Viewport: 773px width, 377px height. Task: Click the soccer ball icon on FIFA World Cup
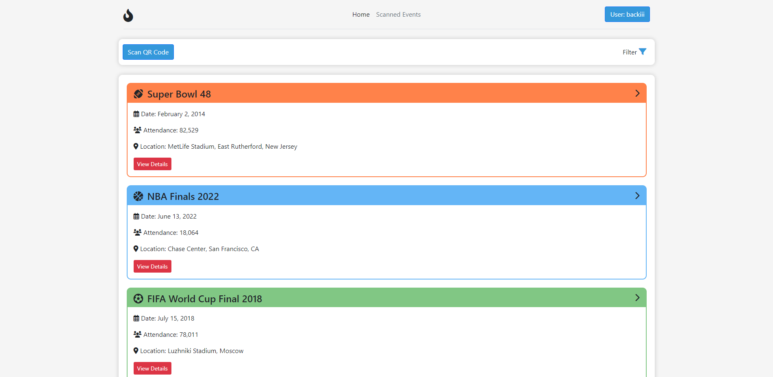tap(139, 299)
